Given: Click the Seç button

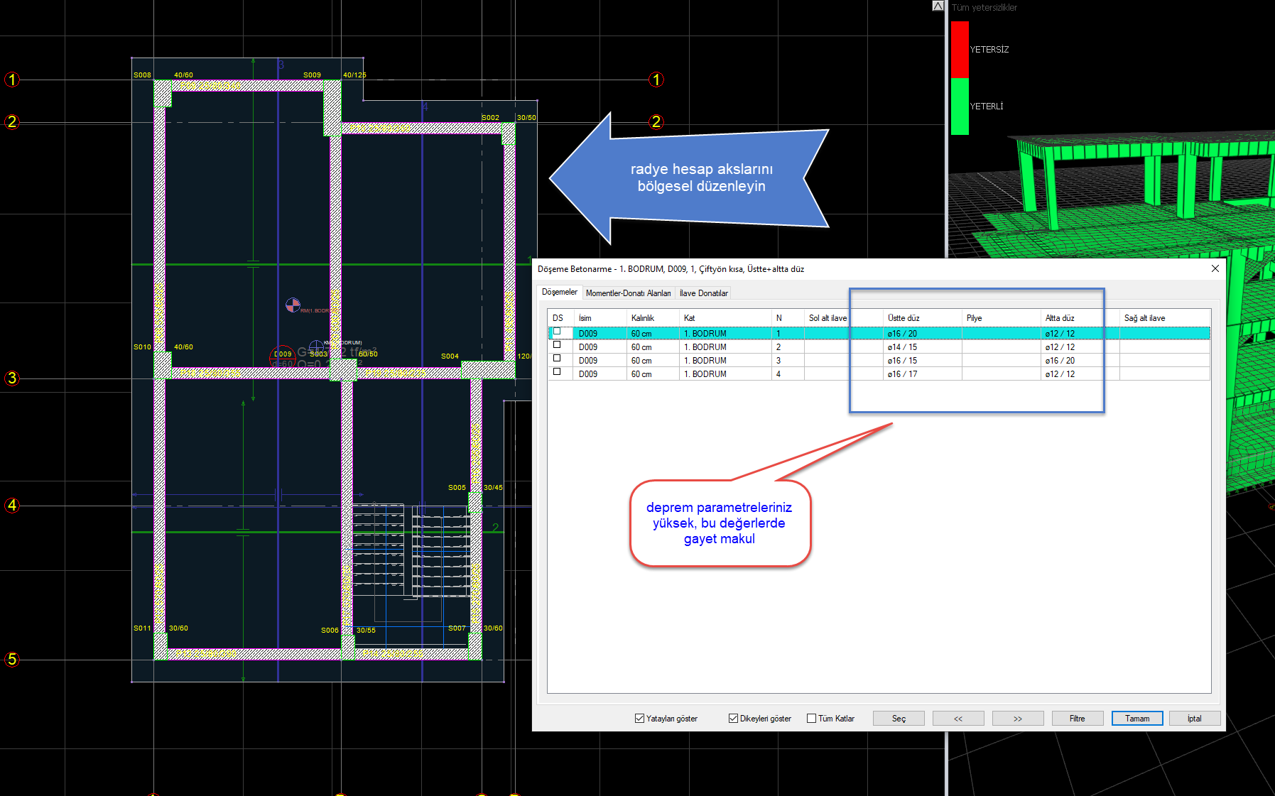Looking at the screenshot, I should pyautogui.click(x=899, y=719).
